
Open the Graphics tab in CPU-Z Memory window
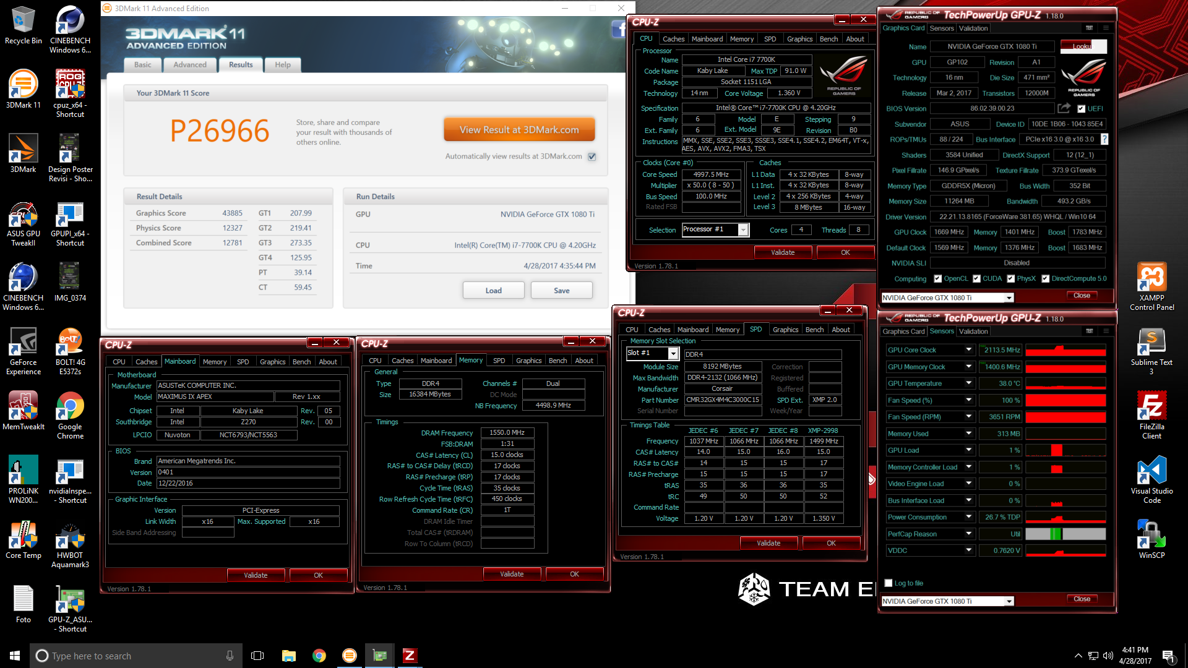pos(528,361)
